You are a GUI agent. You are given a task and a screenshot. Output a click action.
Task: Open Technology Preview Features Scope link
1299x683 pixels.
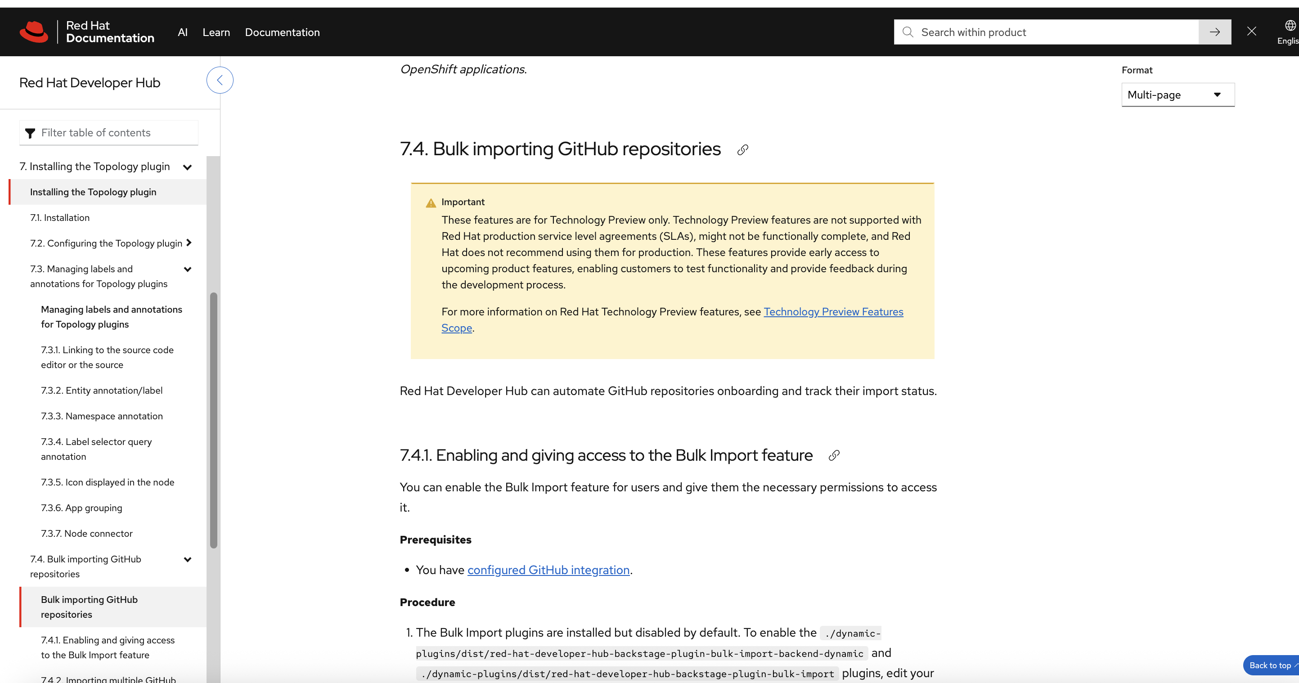(x=833, y=312)
